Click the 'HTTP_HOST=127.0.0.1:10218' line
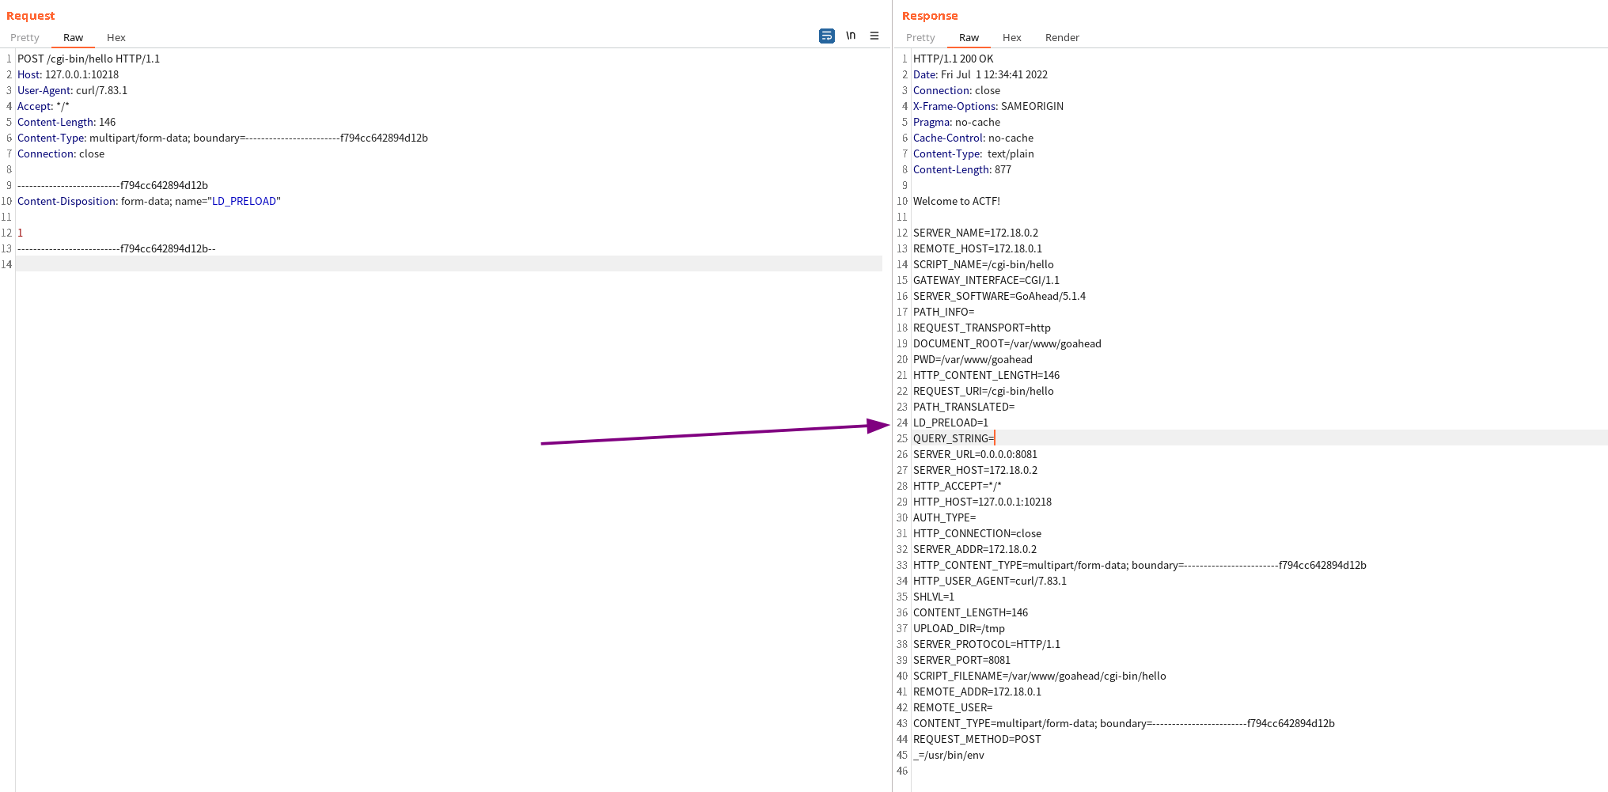The image size is (1608, 792). point(982,502)
